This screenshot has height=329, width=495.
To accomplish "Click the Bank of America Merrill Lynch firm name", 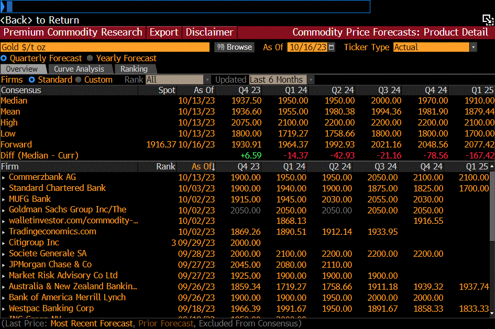I will (x=67, y=298).
